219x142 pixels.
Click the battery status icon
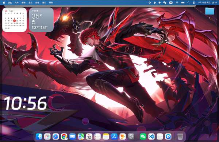pyautogui.click(x=183, y=3)
